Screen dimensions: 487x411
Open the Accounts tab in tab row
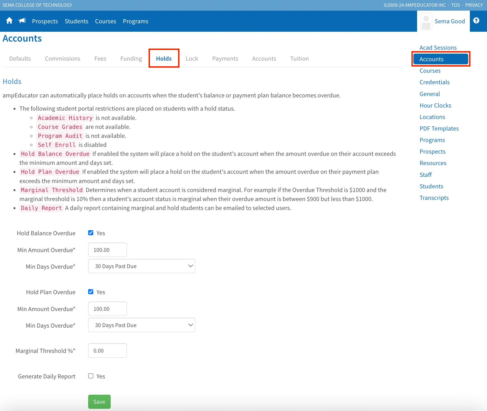coord(264,59)
